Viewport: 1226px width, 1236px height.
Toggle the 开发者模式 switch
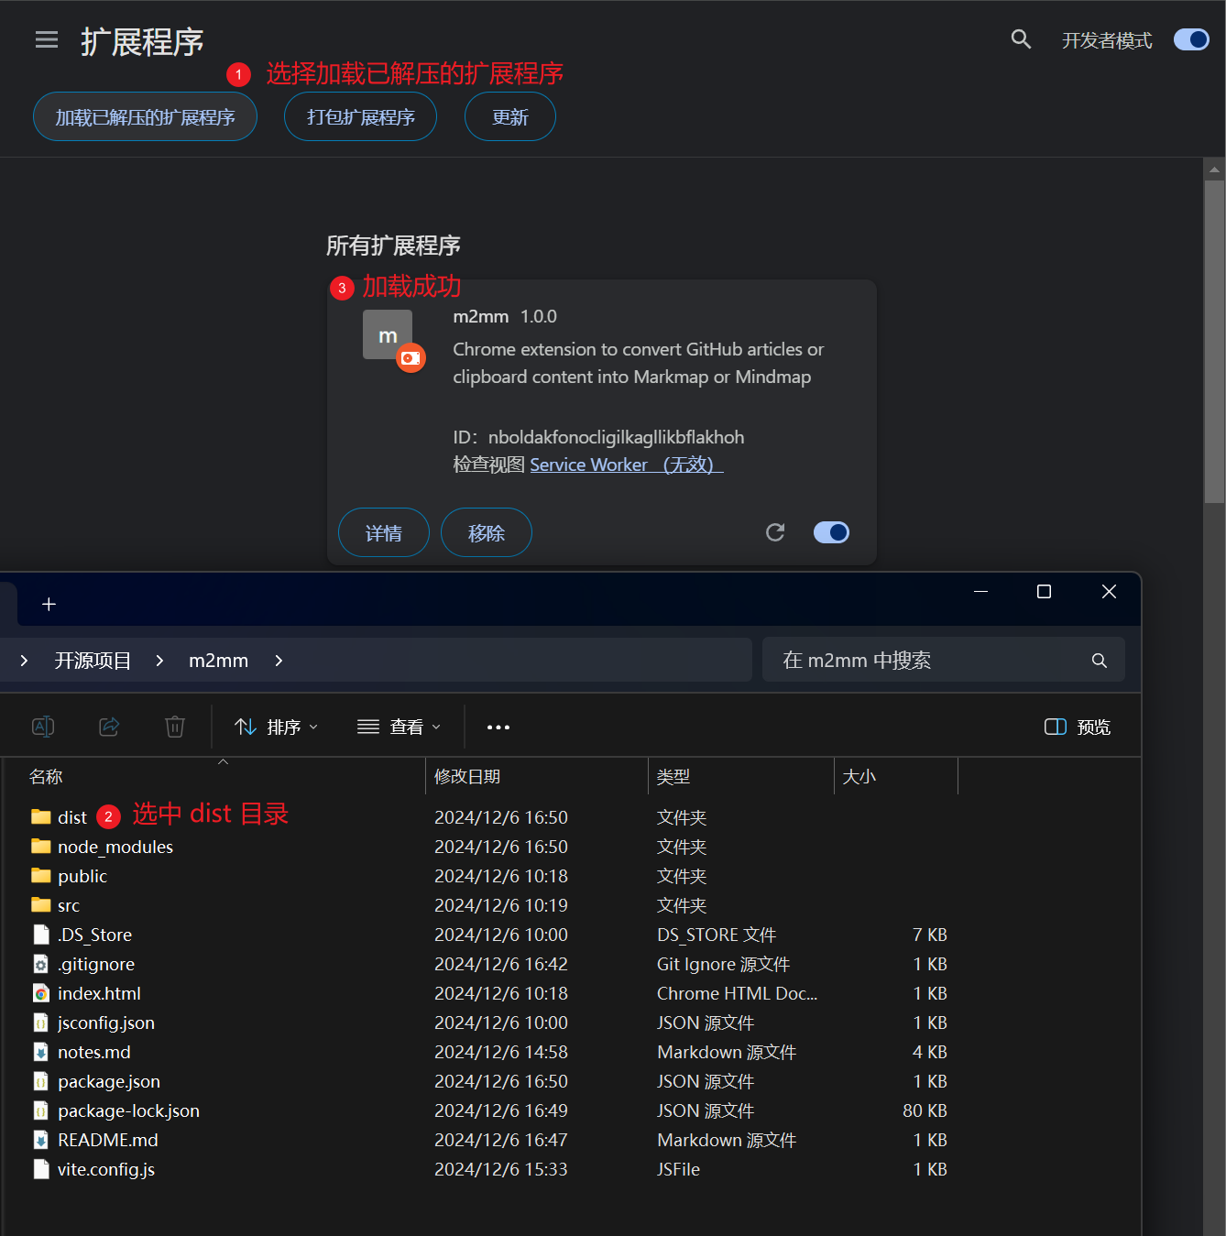(1191, 39)
